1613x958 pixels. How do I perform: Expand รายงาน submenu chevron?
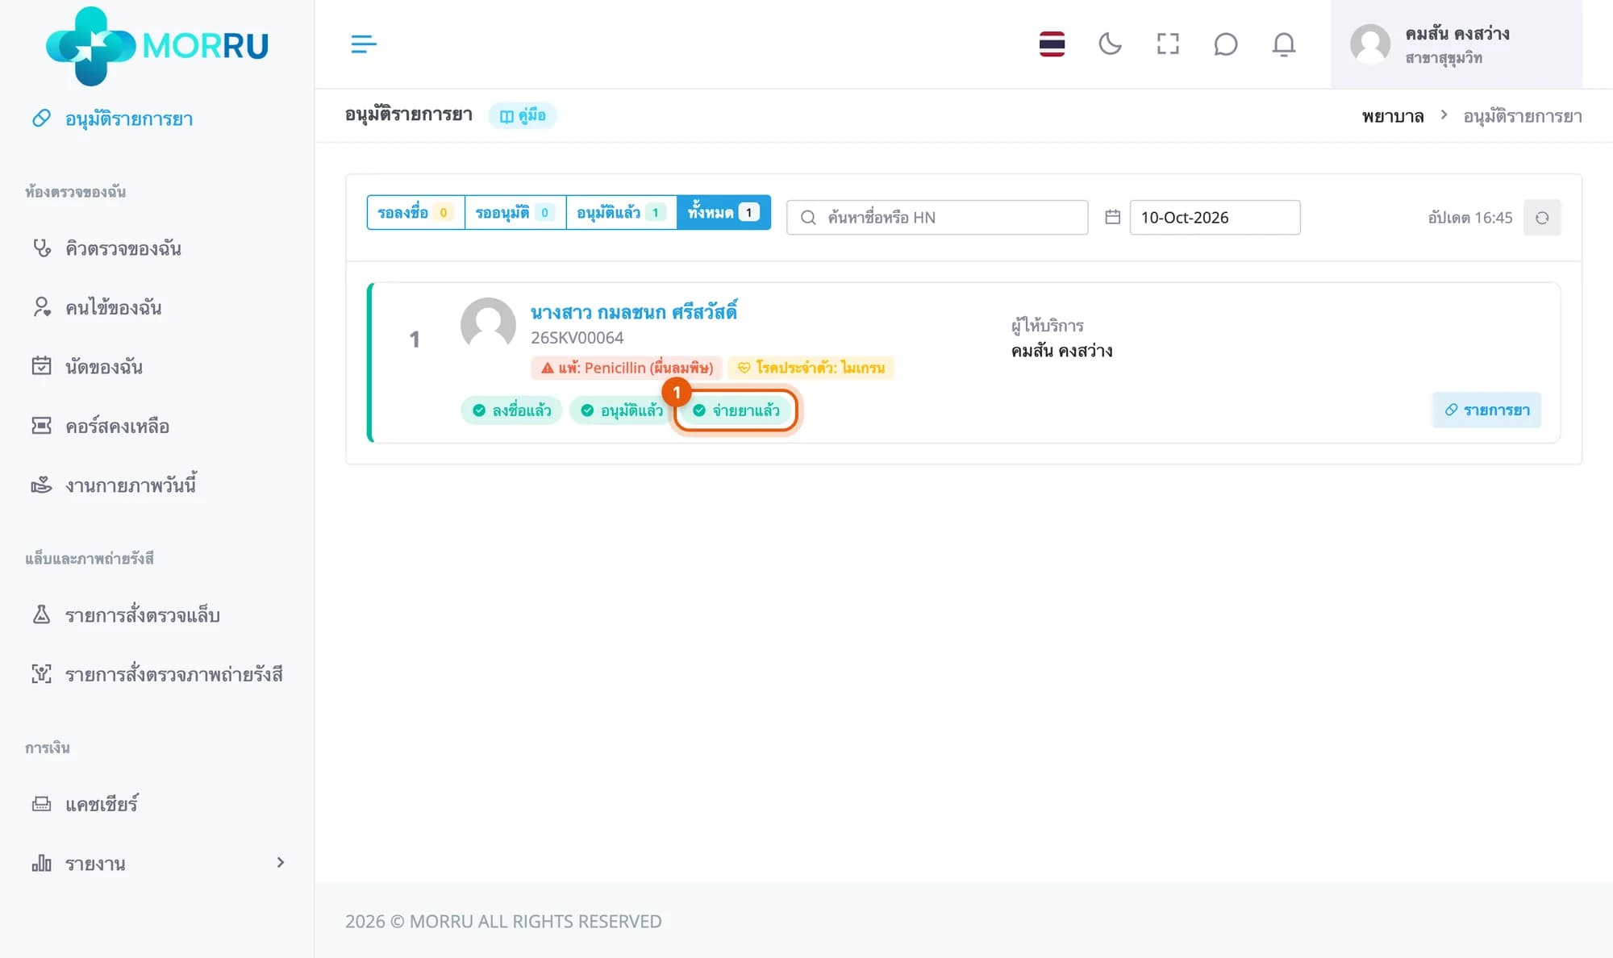pyautogui.click(x=280, y=863)
